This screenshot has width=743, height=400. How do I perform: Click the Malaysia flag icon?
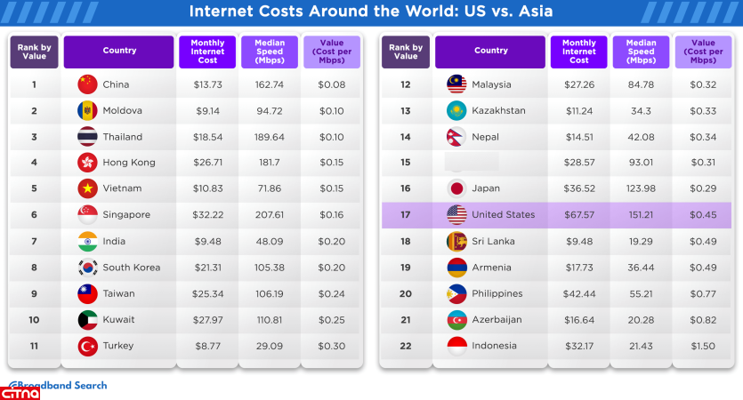456,84
